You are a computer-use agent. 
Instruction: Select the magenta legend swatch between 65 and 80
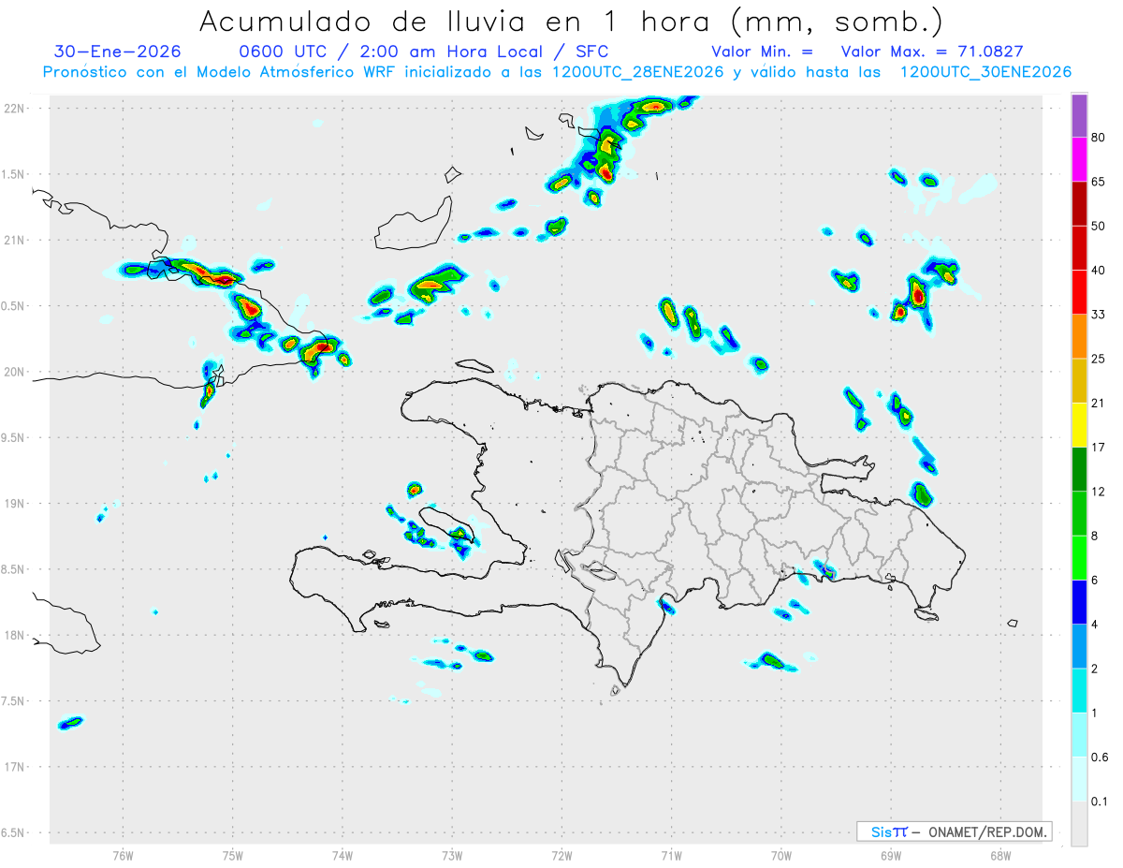coord(1079,159)
